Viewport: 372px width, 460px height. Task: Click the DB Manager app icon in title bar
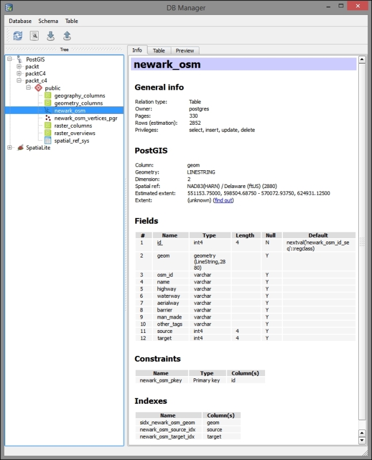coord(9,7)
